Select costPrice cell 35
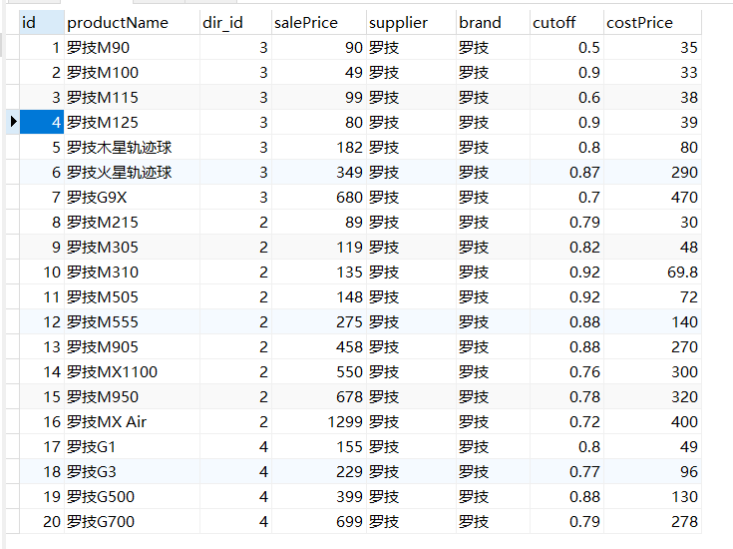This screenshot has width=733, height=549. 652,47
